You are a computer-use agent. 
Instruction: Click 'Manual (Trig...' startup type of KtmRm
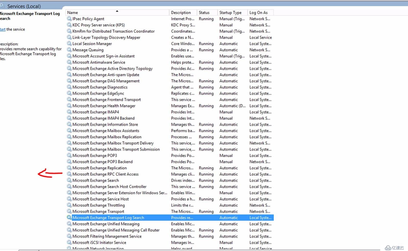click(232, 31)
